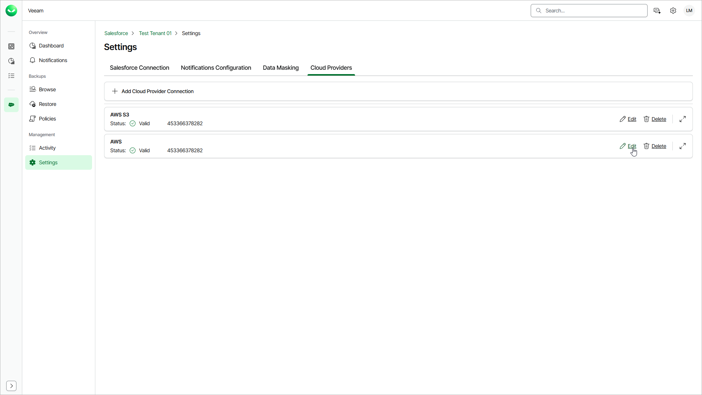Viewport: 702px width, 395px height.
Task: Click the Salesforce breadcrumb link
Action: click(x=116, y=33)
